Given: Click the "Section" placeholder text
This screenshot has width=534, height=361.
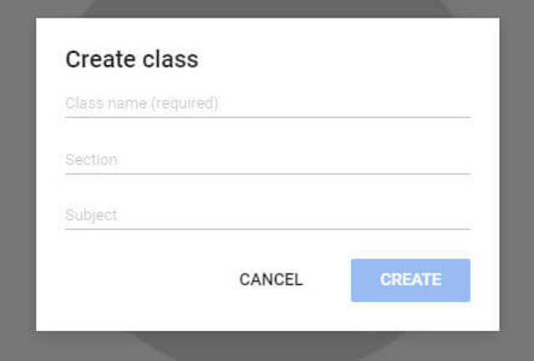Looking at the screenshot, I should [91, 159].
